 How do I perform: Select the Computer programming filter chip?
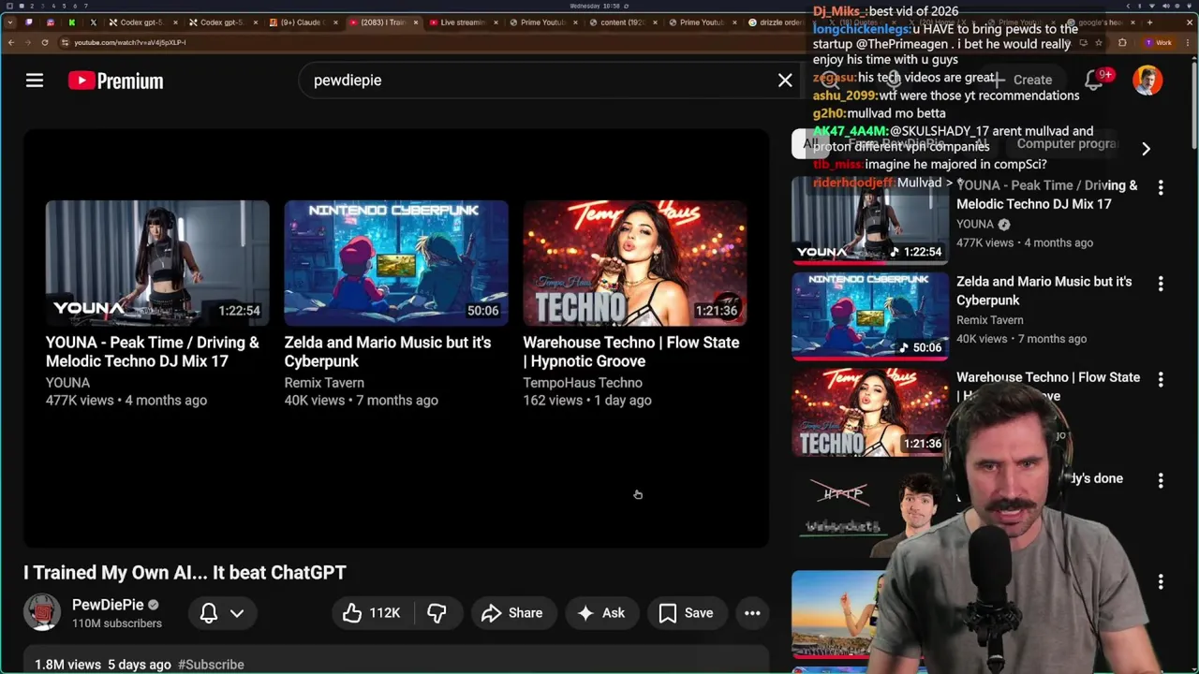click(1066, 144)
